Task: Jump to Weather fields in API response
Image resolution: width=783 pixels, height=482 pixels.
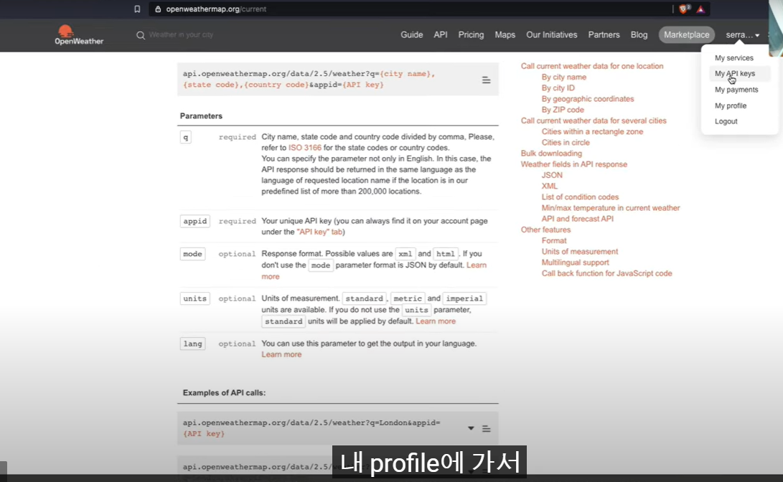Action: (x=573, y=165)
